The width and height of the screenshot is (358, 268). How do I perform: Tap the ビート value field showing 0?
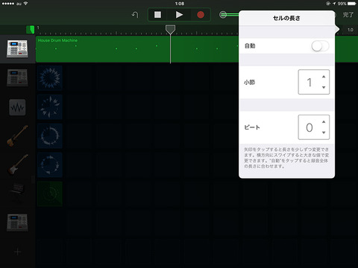pos(314,127)
